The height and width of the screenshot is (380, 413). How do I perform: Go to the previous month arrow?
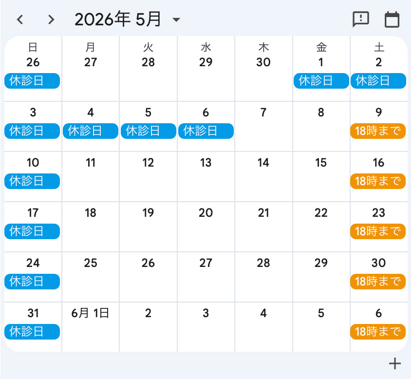pos(20,20)
